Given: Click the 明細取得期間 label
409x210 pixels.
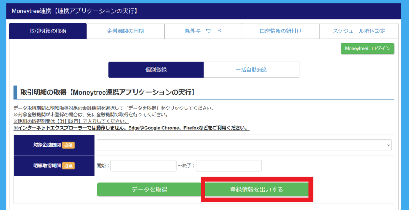Looking at the screenshot, I should tap(47, 166).
